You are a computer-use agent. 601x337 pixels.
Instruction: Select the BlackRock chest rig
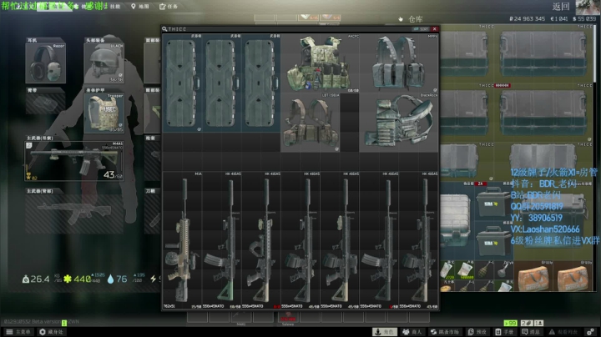399,122
